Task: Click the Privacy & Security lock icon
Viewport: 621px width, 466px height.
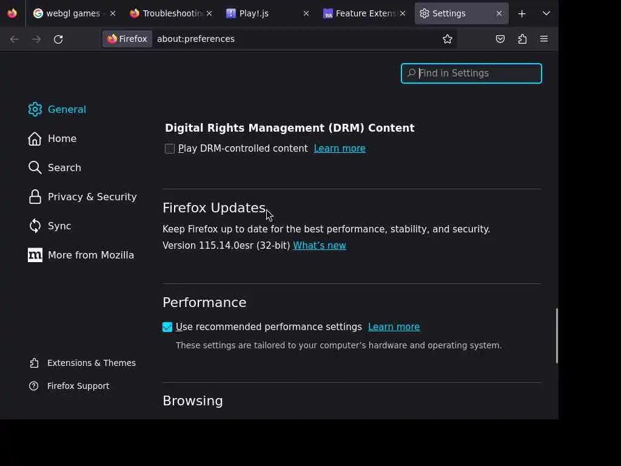Action: 35,197
